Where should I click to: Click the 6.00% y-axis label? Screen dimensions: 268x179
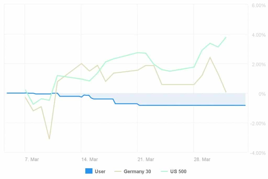(258, 6)
